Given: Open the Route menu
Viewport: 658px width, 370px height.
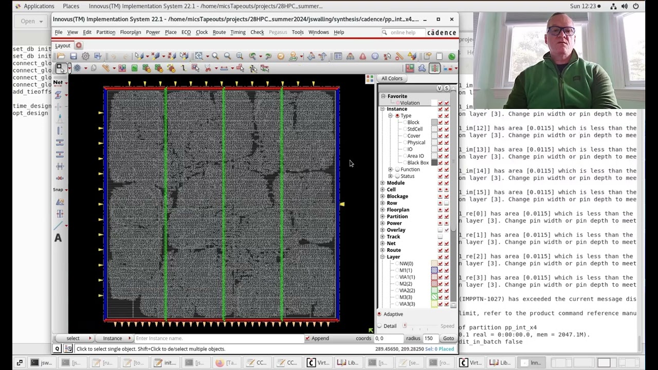Looking at the screenshot, I should pos(219,32).
